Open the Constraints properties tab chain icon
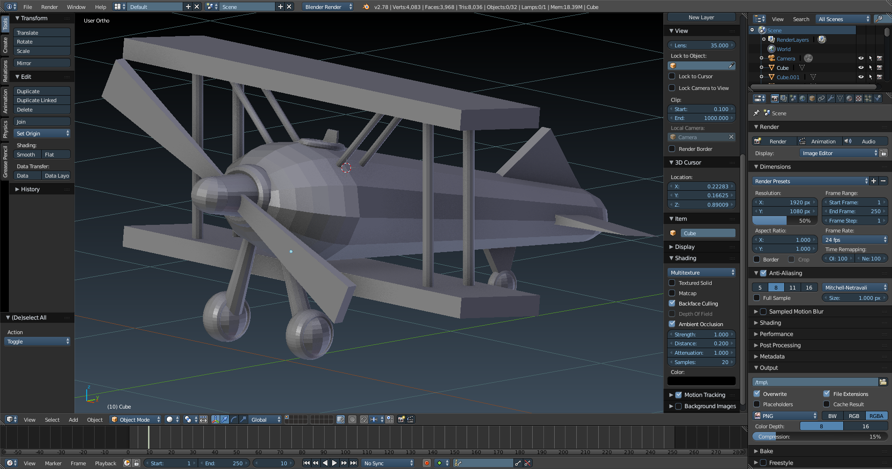This screenshot has width=892, height=469. click(x=821, y=98)
